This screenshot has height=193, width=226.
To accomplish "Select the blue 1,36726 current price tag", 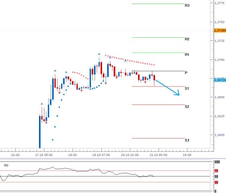I will click(220, 80).
